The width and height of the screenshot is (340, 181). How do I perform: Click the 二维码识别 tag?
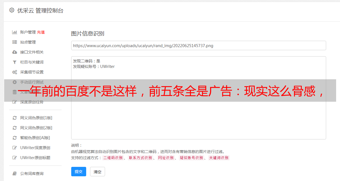point(113,158)
